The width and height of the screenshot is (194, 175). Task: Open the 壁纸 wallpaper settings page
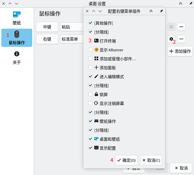pos(17,18)
